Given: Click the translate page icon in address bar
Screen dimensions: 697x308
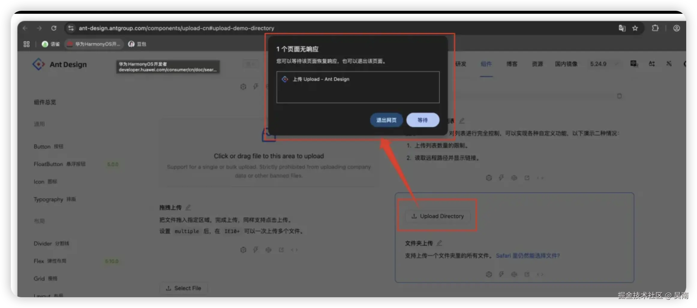Looking at the screenshot, I should tap(622, 28).
